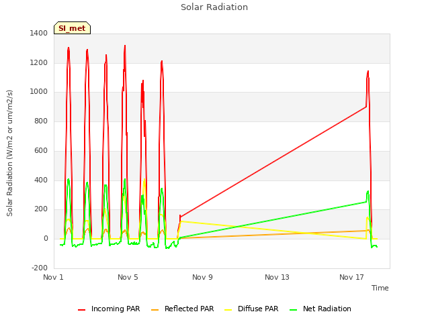Click the orange Reflected PAR legend swatch
The width and height of the screenshot is (430, 322).
(155, 310)
